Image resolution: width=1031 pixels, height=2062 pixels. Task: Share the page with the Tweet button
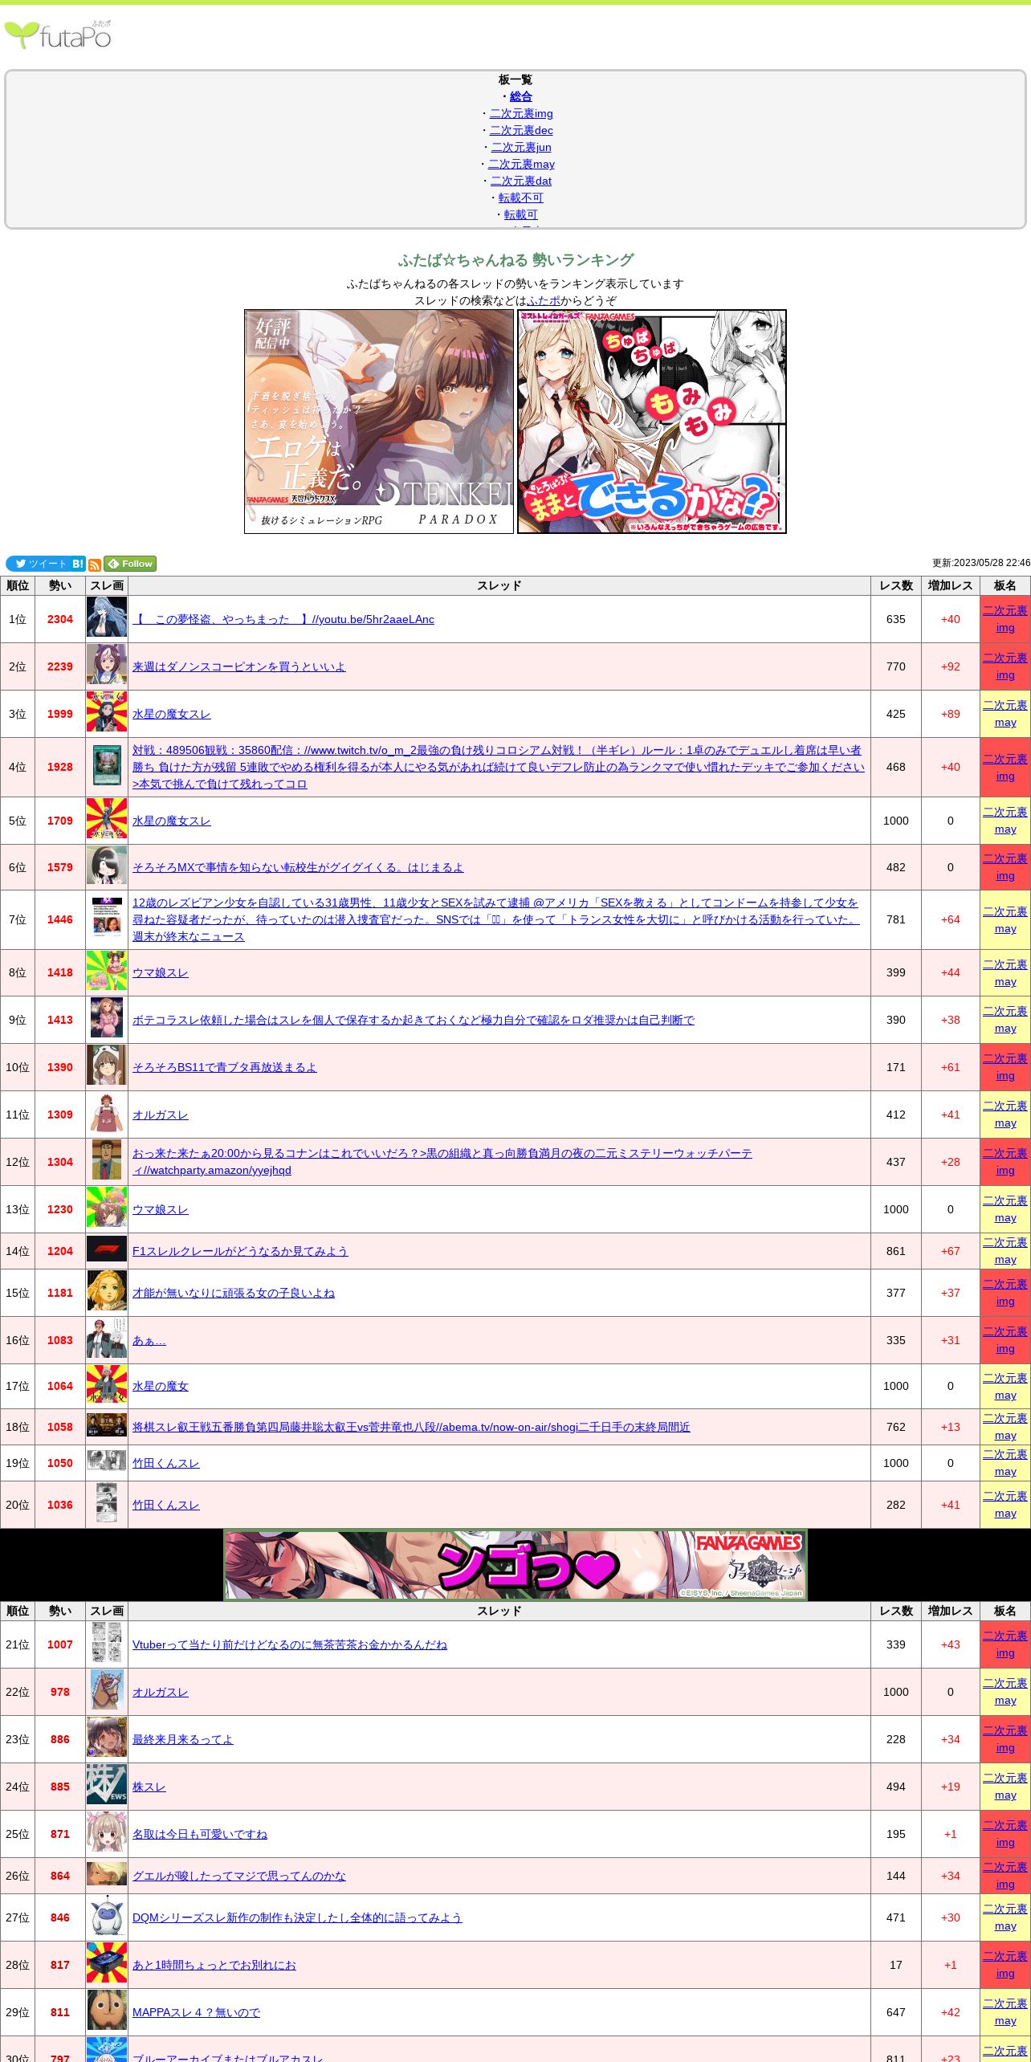[x=38, y=564]
